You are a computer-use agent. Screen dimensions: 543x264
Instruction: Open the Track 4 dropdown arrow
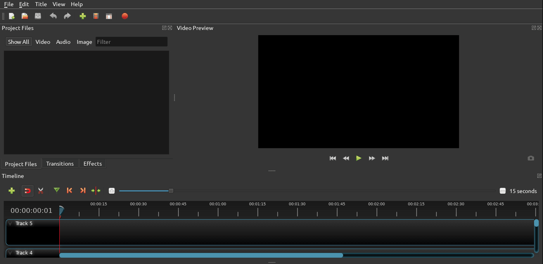(10, 253)
